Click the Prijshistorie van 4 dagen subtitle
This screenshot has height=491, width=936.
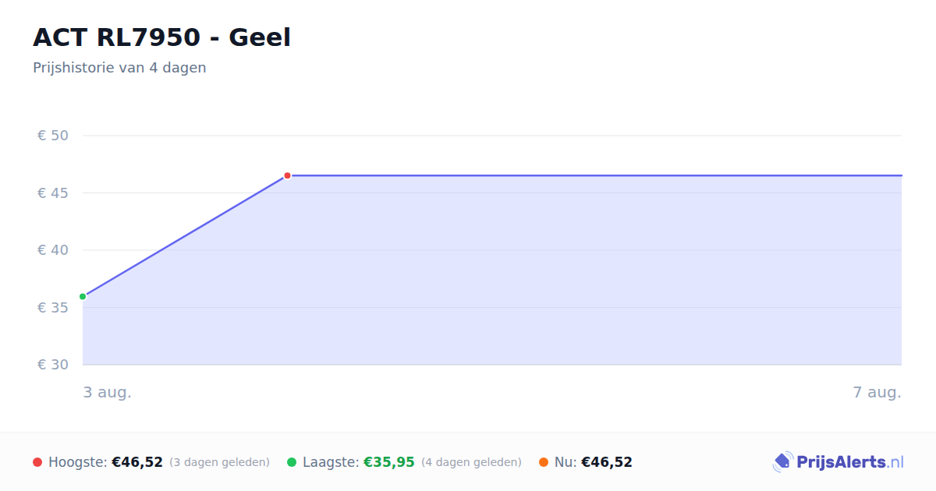point(119,68)
